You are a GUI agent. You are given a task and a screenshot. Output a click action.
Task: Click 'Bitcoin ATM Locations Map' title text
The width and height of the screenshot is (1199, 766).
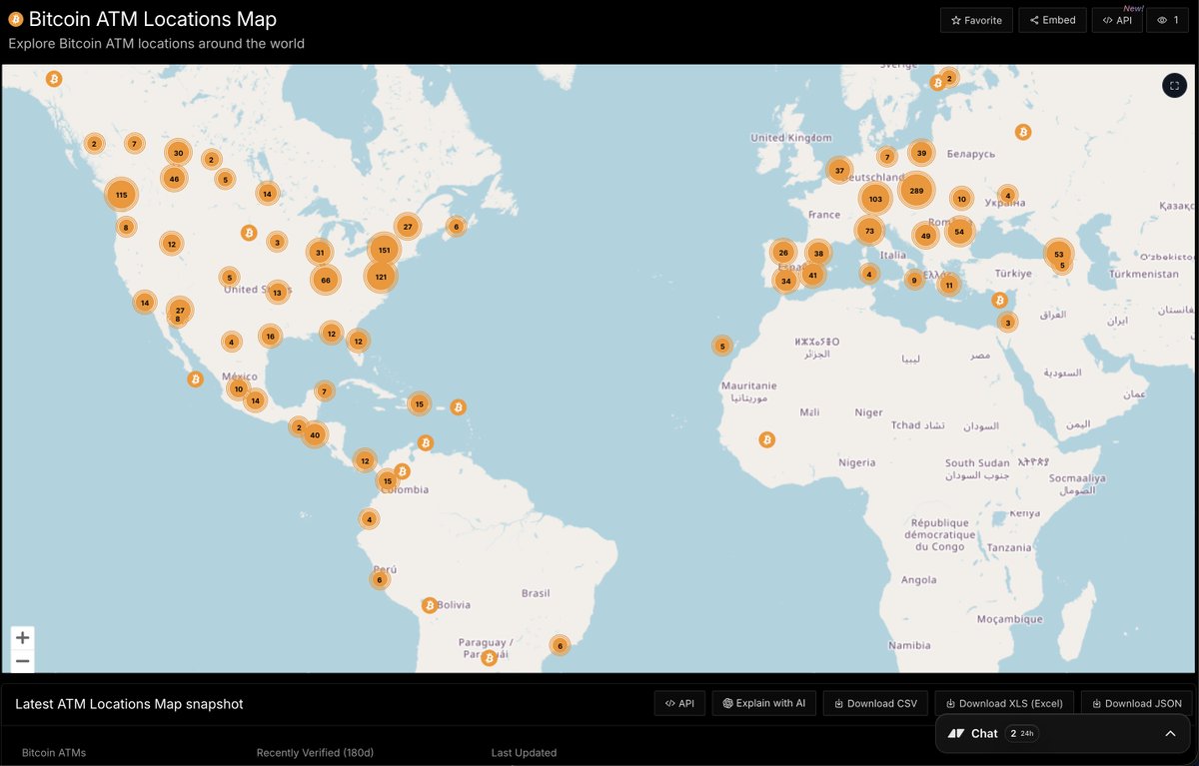click(x=153, y=19)
